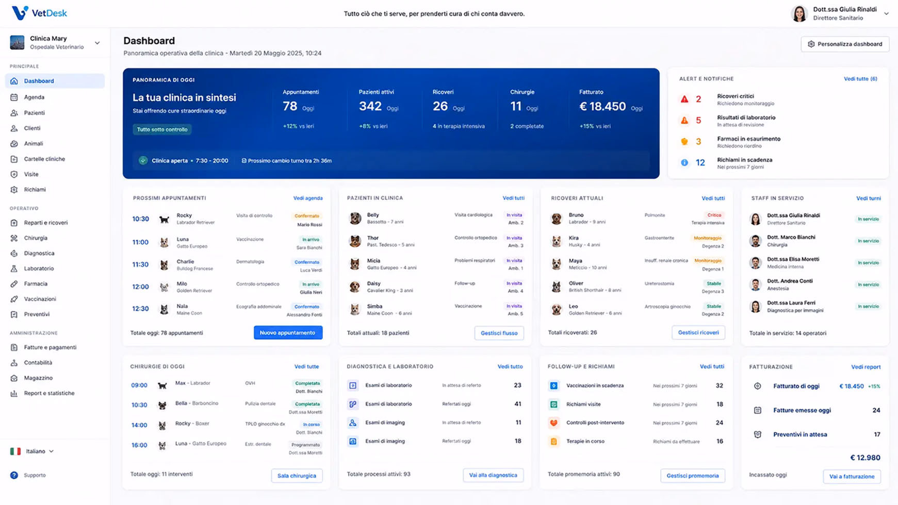The height and width of the screenshot is (505, 898).
Task: Click Personalizza dashboard button
Action: pos(845,44)
